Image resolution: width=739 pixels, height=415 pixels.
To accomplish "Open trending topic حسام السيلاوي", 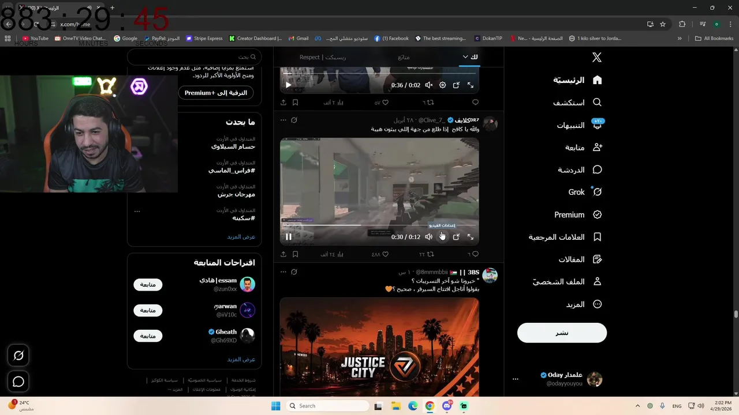I will point(233,146).
